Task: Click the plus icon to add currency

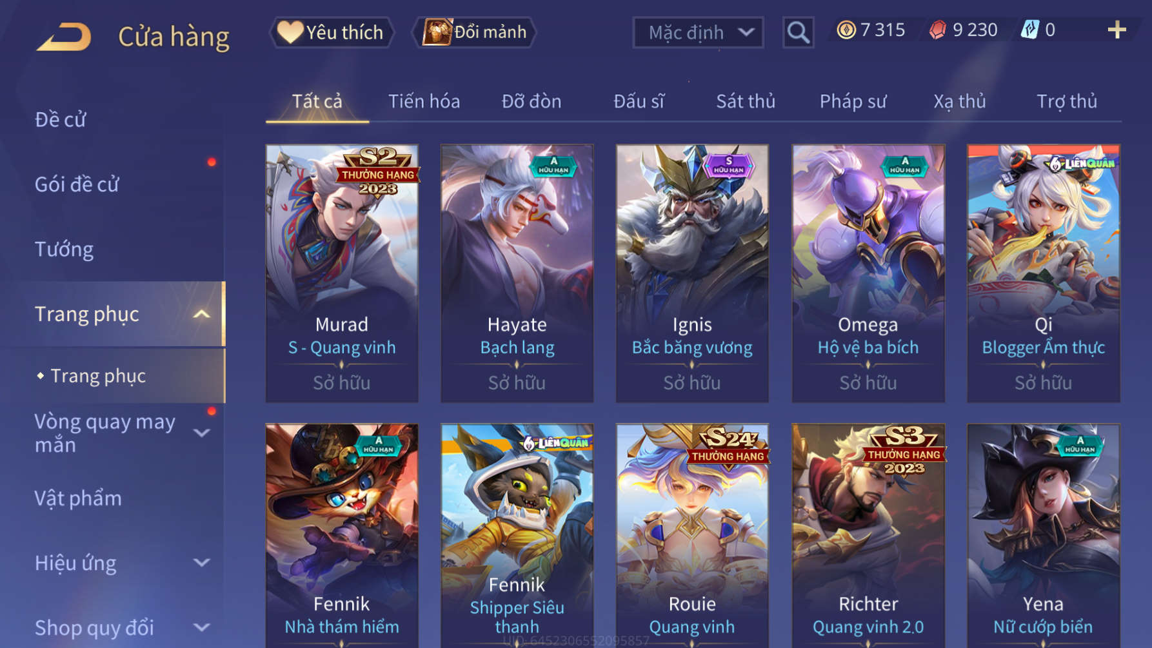Action: pyautogui.click(x=1117, y=30)
